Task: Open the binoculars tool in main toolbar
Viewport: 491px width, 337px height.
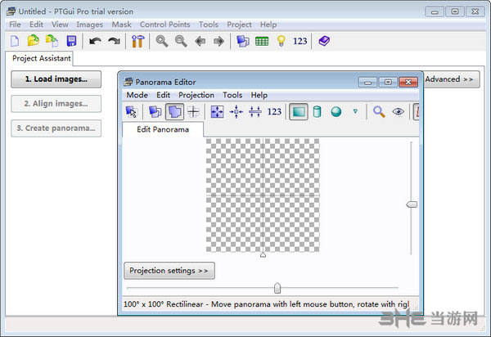Action: pos(137,41)
